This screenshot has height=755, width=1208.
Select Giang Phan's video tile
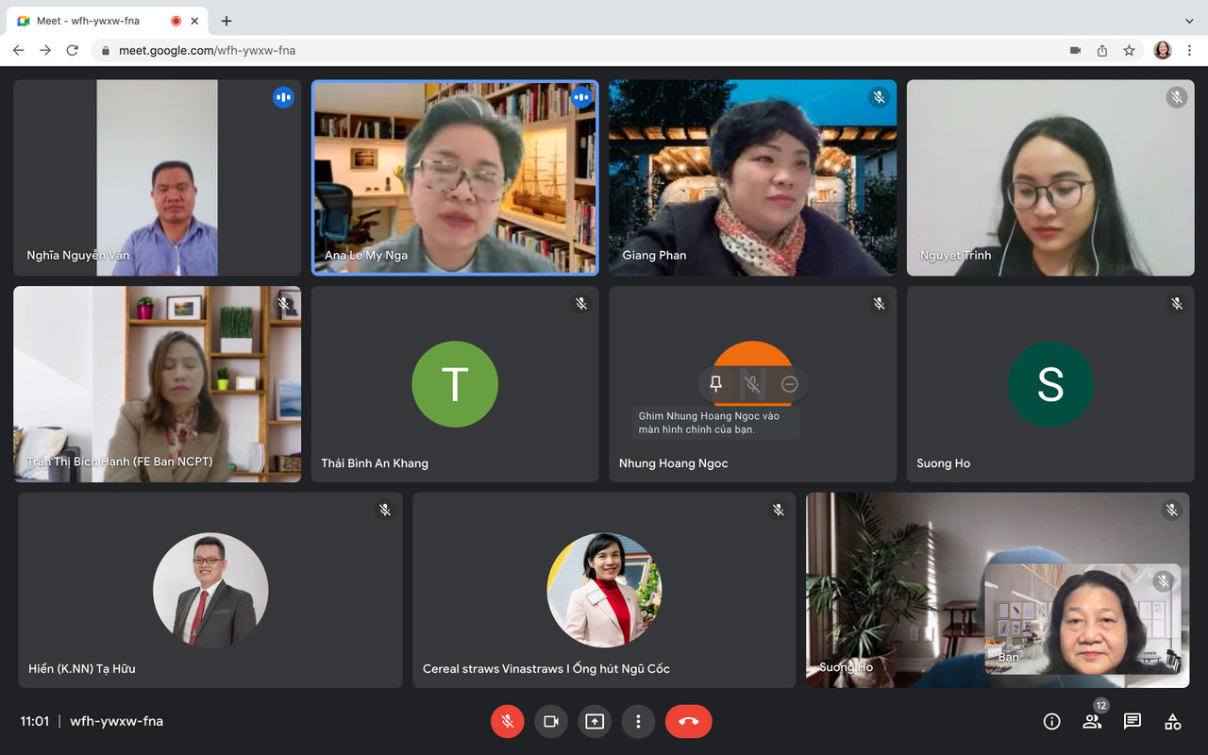[x=752, y=178]
